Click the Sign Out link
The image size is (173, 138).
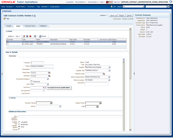click(117, 2)
